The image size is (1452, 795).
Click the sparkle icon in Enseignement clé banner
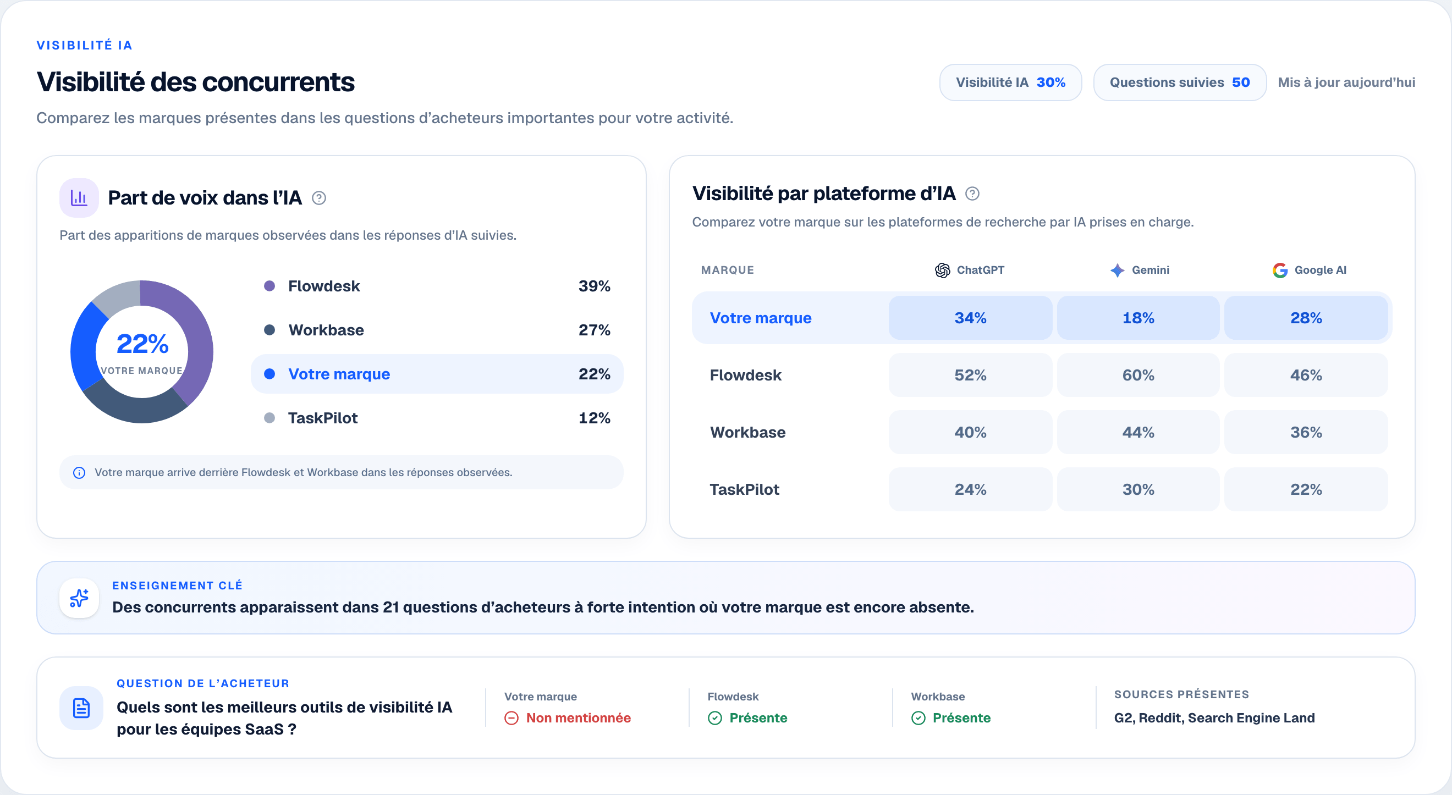click(79, 598)
